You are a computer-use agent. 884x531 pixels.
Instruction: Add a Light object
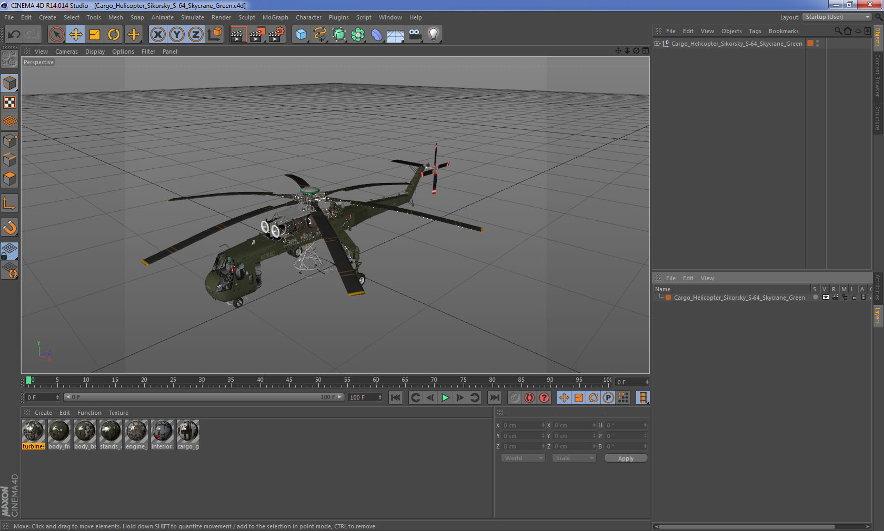click(x=434, y=35)
